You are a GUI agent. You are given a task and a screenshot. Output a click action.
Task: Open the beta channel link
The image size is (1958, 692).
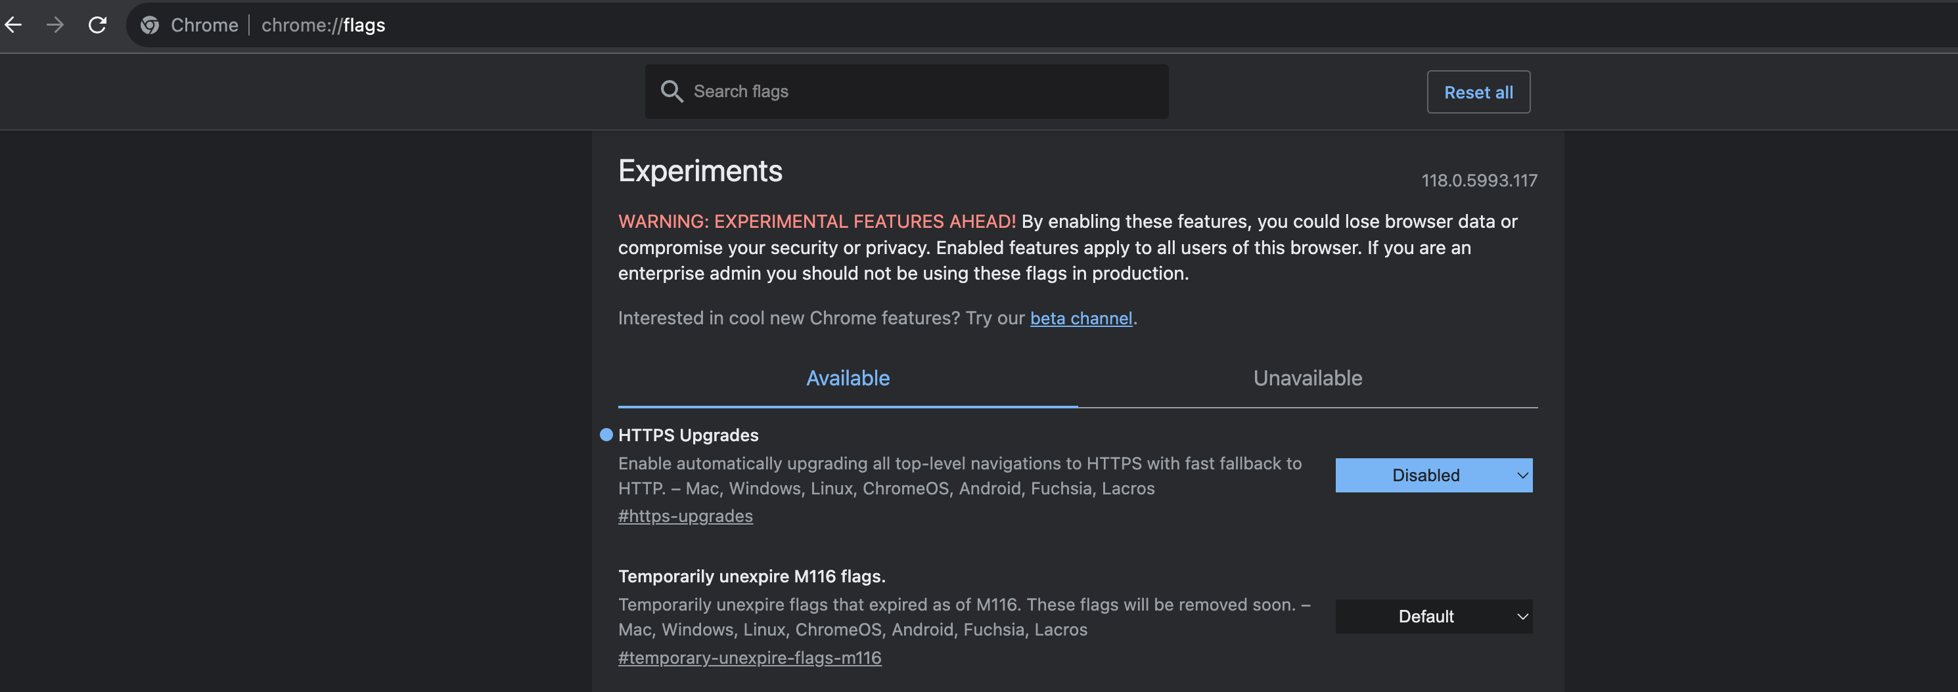click(x=1080, y=318)
